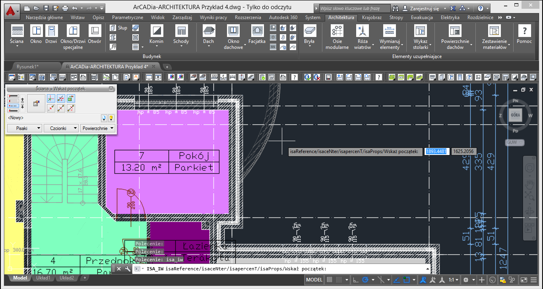Open the Krajobraz ribbon tab
Screen dimensions: 543x289
(371, 17)
